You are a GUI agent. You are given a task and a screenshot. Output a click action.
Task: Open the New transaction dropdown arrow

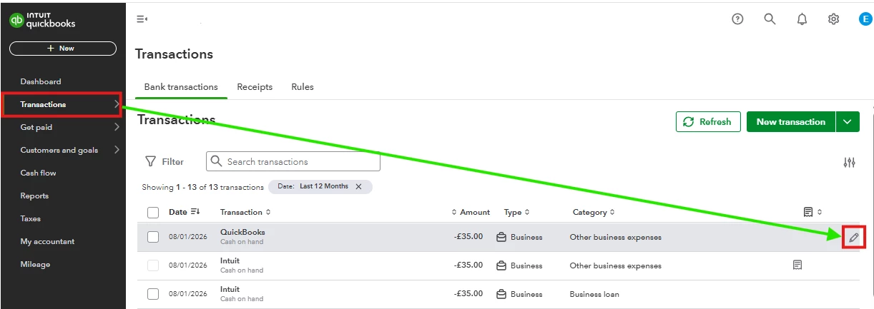click(848, 122)
